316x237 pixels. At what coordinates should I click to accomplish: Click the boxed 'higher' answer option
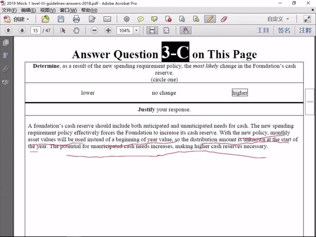240,92
